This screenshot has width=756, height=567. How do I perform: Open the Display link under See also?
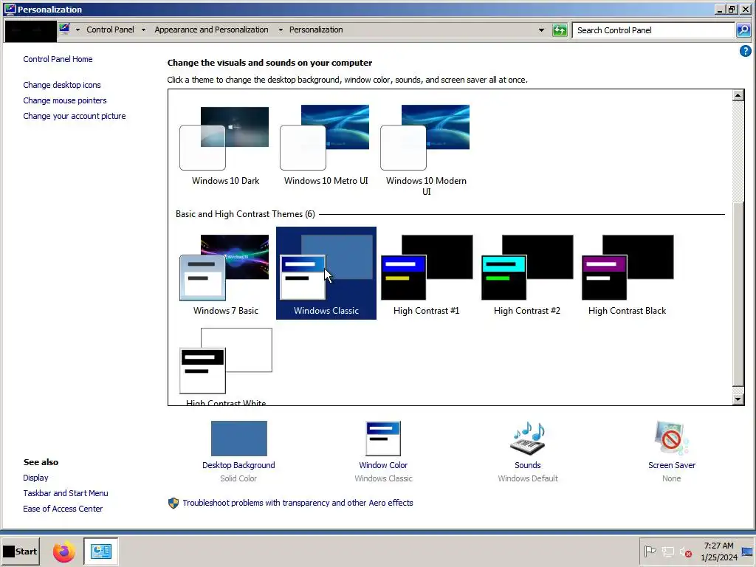tap(35, 478)
